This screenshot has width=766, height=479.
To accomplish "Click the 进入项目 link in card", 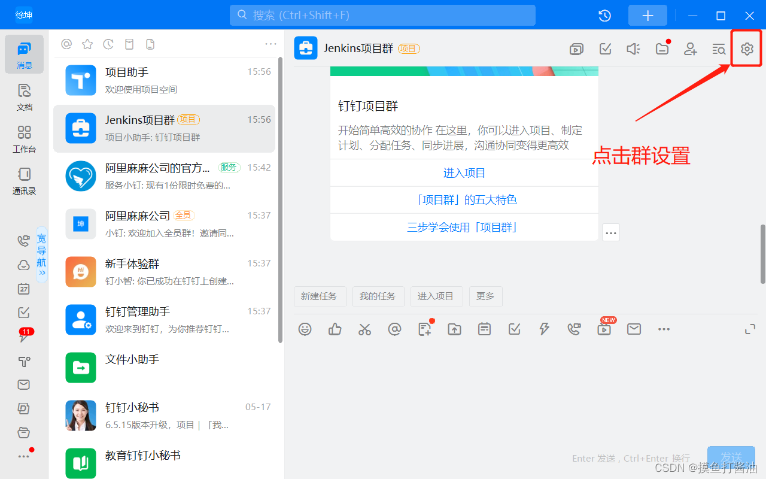I will tap(464, 173).
